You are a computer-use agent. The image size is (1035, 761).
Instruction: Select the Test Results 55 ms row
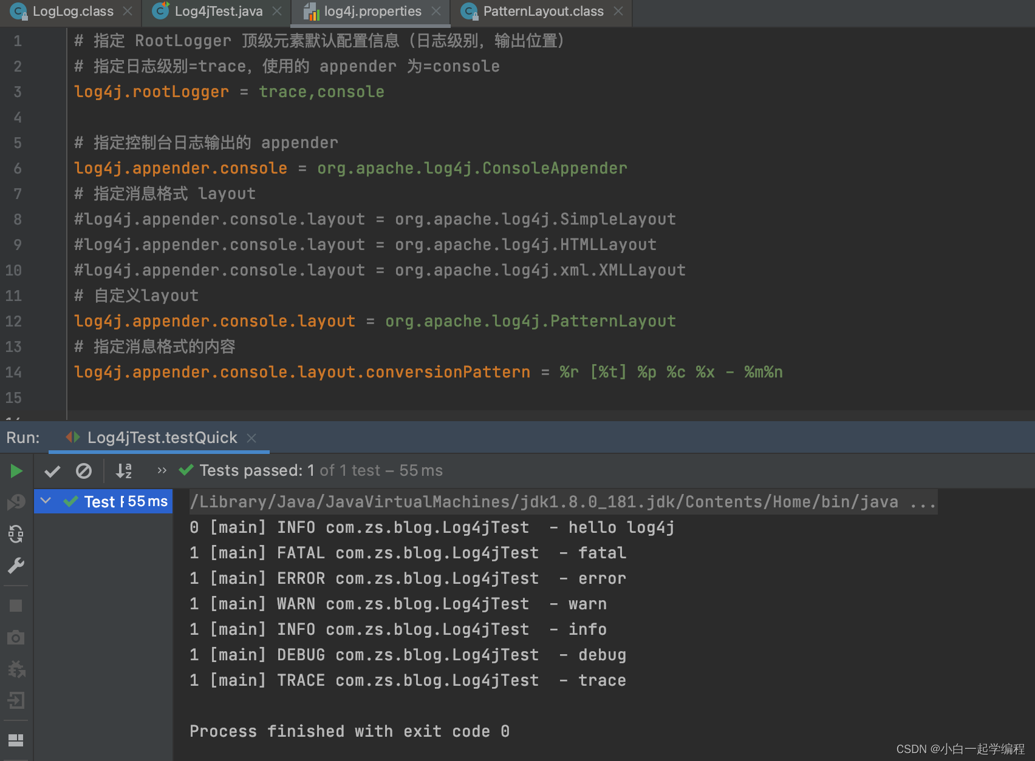(x=103, y=501)
